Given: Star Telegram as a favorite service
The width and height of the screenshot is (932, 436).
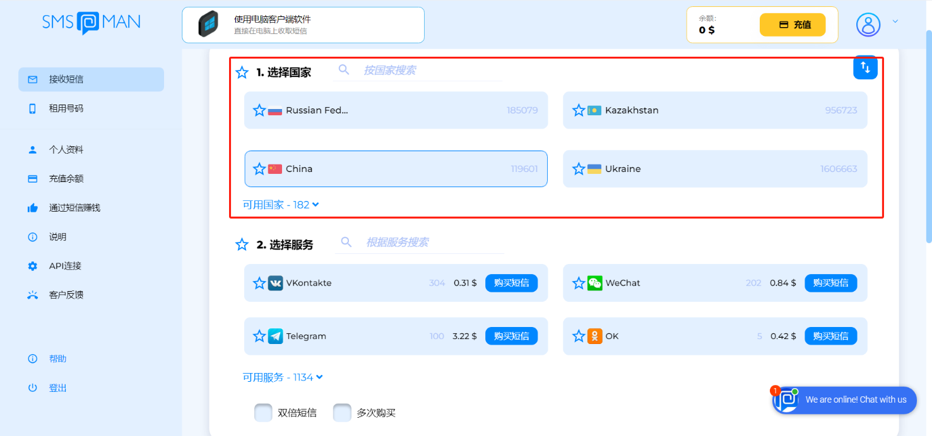Looking at the screenshot, I should (x=259, y=336).
